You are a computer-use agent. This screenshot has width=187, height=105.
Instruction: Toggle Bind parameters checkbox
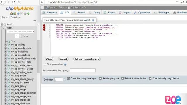tap(45, 64)
